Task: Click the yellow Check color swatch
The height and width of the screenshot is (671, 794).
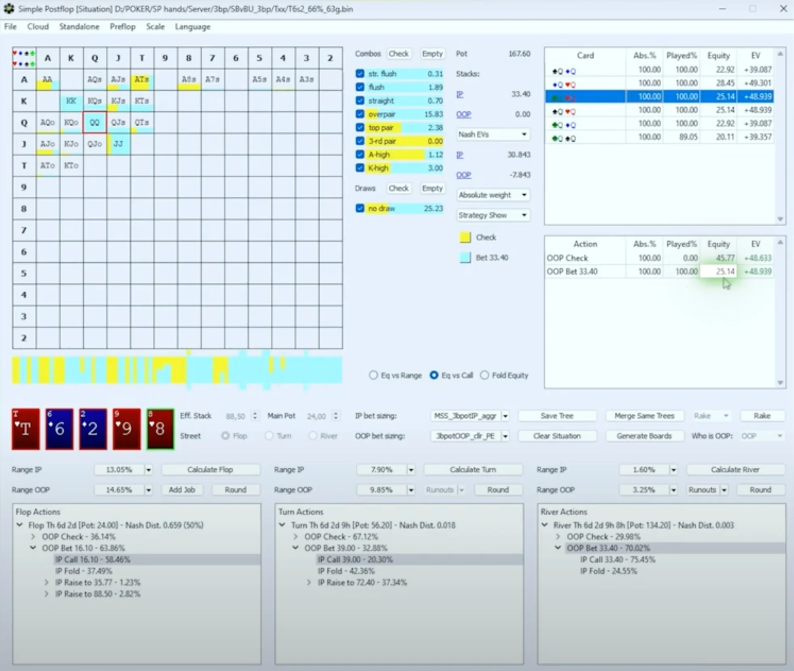Action: pos(465,238)
